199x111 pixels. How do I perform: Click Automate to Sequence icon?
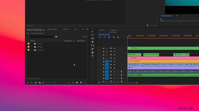[69, 83]
